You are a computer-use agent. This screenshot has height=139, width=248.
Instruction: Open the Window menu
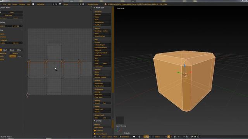click(x=22, y=4)
